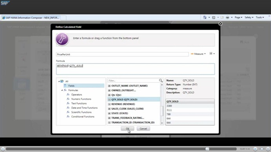271x152 pixels.
Task: Open the Safety menu in browser toolbar
Action: (x=249, y=17)
